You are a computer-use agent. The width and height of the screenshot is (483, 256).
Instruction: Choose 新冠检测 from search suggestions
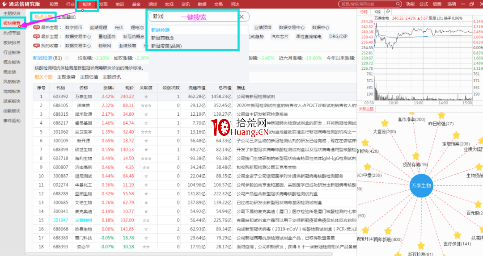[x=160, y=30]
